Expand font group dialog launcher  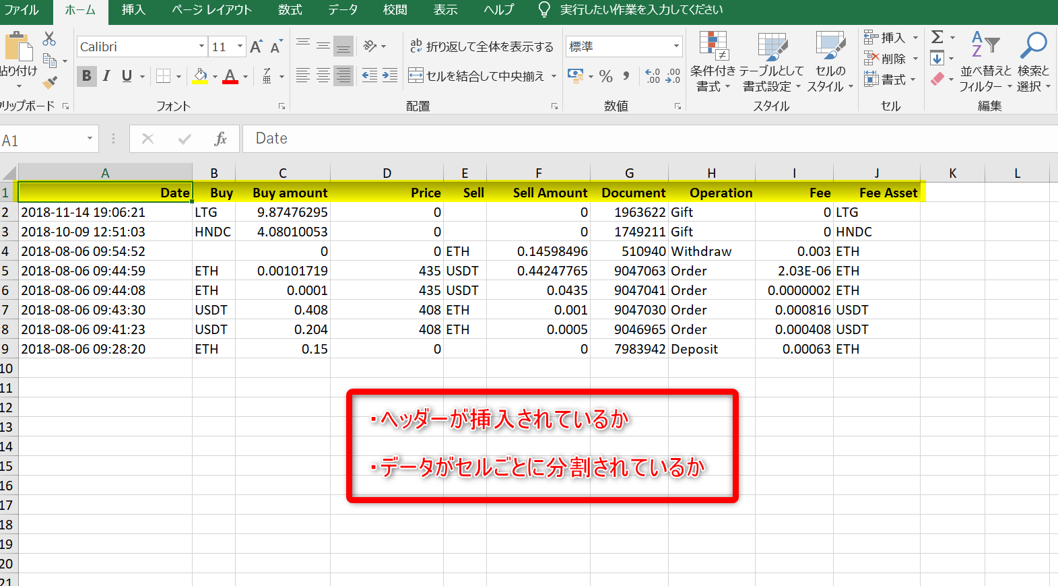click(282, 106)
